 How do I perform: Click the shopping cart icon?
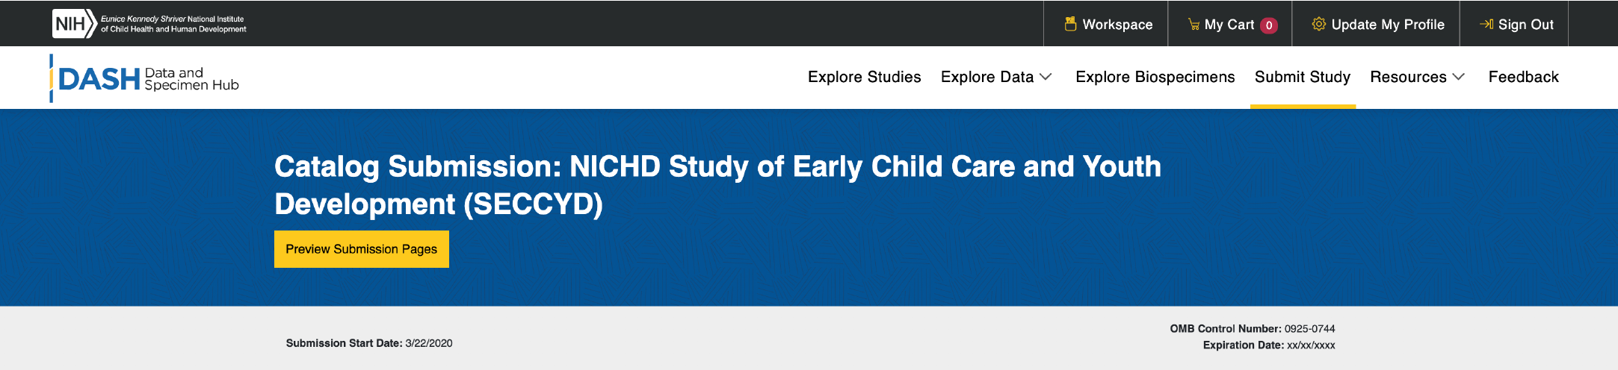point(1194,25)
